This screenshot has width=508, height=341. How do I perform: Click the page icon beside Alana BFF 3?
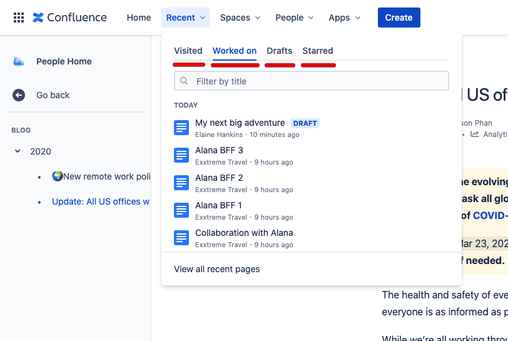coord(181,155)
